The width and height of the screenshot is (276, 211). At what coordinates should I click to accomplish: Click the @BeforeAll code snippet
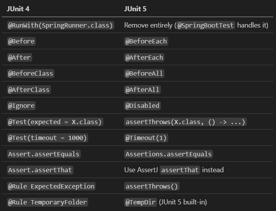pyautogui.click(x=144, y=73)
